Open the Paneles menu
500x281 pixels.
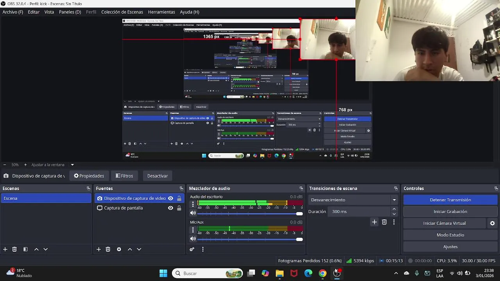point(70,12)
